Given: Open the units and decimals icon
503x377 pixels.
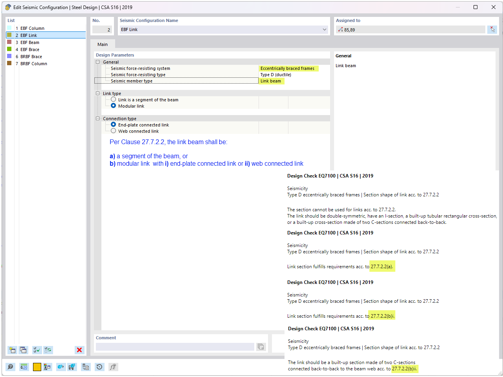Looking at the screenshot, I should [24, 367].
